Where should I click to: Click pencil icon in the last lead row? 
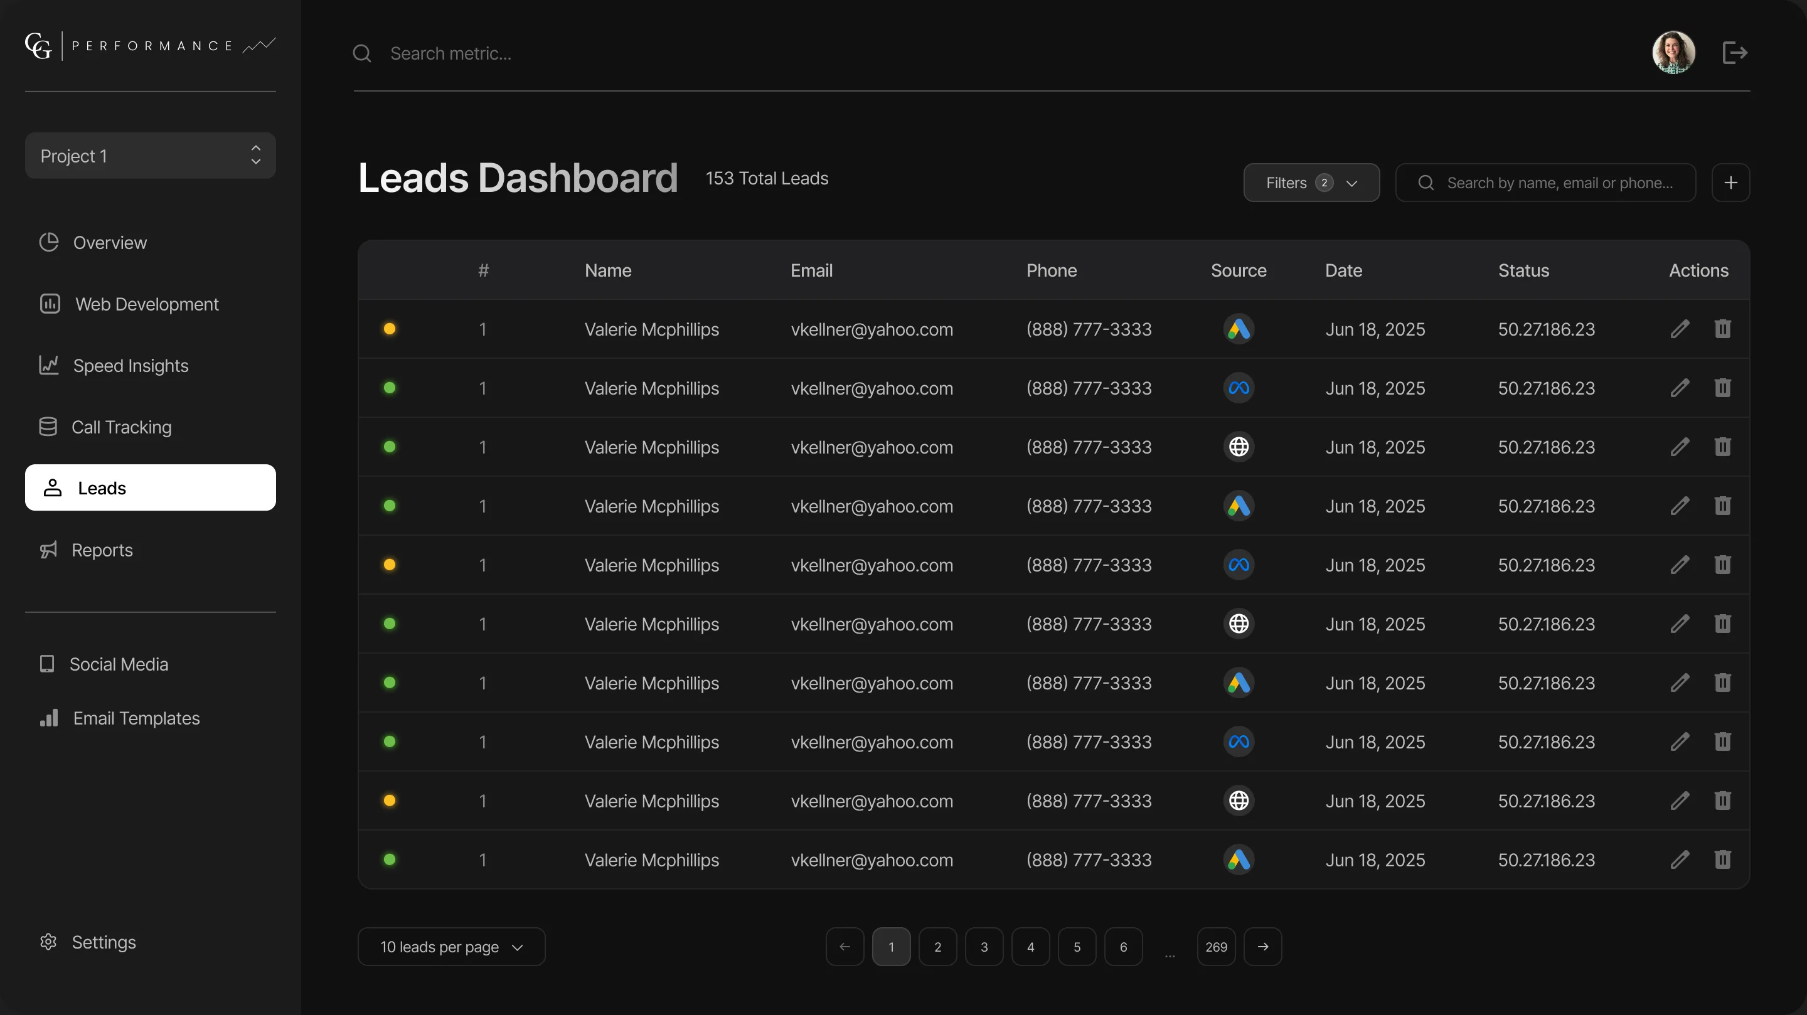click(1680, 859)
